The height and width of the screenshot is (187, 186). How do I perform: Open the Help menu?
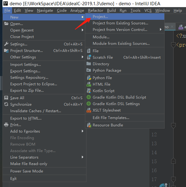[178, 11]
